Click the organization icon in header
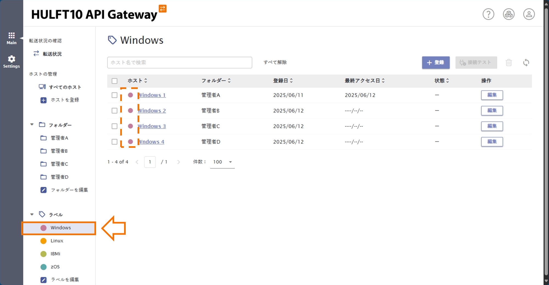This screenshot has height=285, width=549. click(509, 14)
